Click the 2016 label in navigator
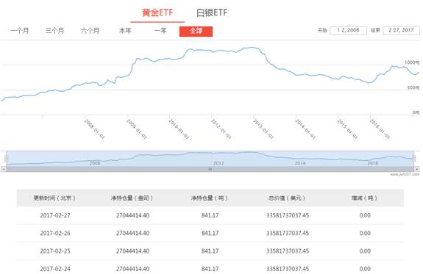Viewport: 423px width, 274px height. pos(372,163)
